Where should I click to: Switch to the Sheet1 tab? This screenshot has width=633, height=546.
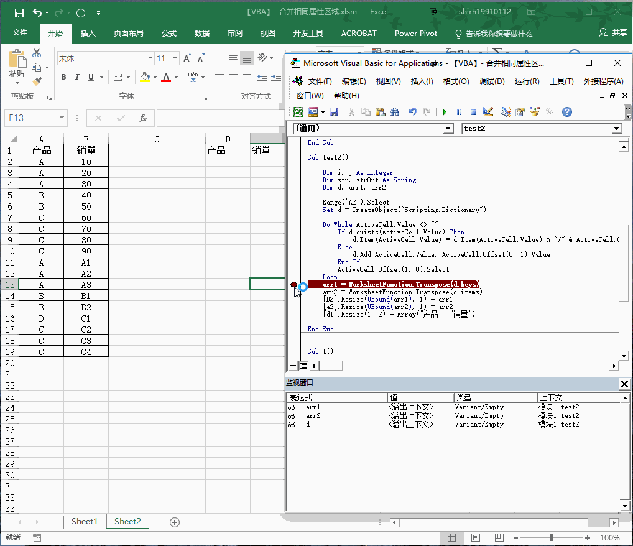(85, 522)
